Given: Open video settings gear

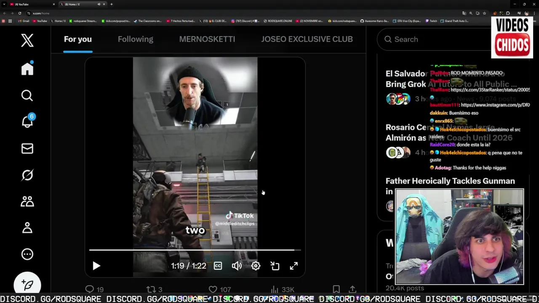Looking at the screenshot, I should pyautogui.click(x=256, y=266).
